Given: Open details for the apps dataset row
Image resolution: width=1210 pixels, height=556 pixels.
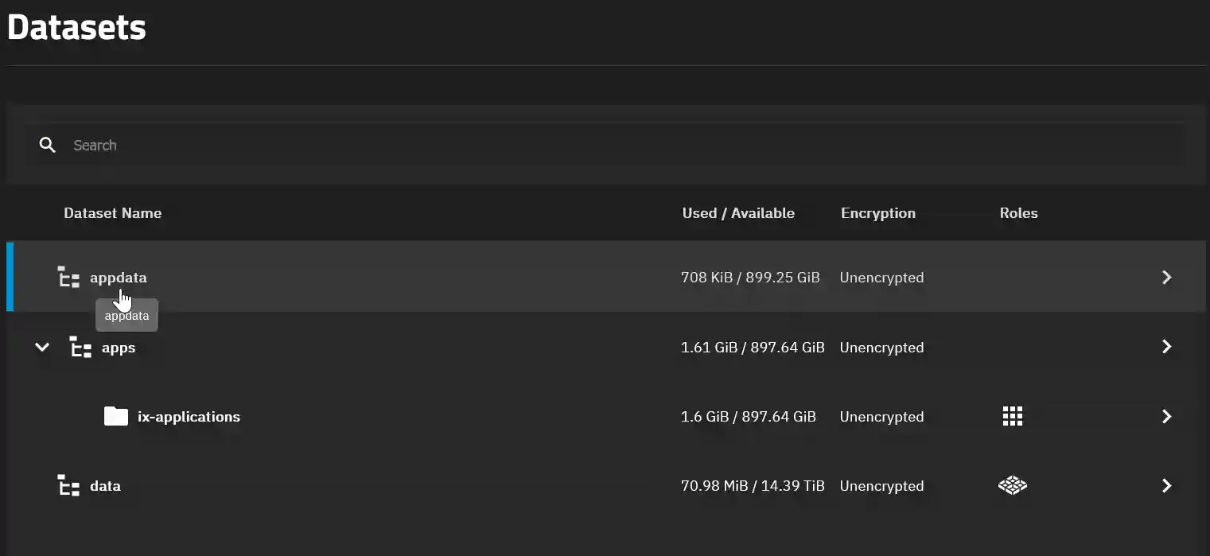Looking at the screenshot, I should tap(1166, 347).
